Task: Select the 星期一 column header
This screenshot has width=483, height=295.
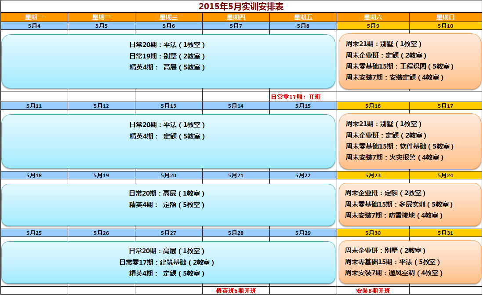Action: click(x=34, y=17)
